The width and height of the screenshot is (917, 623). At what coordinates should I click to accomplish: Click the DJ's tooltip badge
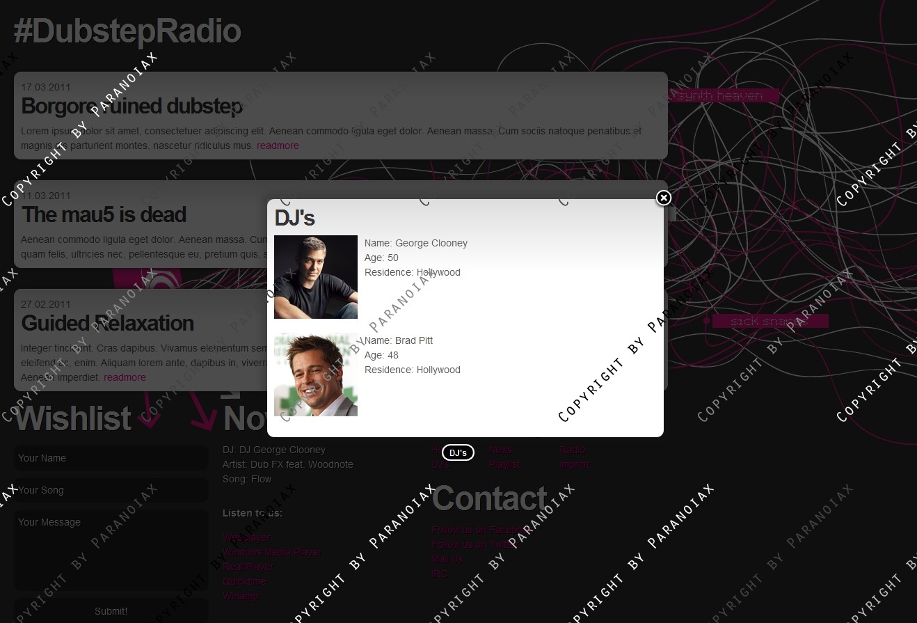tap(458, 453)
